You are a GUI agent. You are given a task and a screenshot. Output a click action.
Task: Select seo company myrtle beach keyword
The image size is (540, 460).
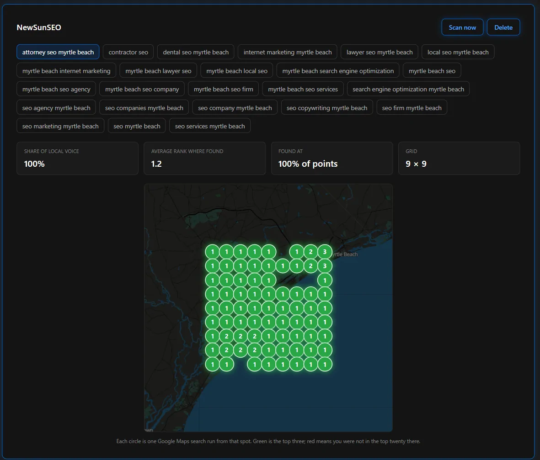(x=235, y=108)
